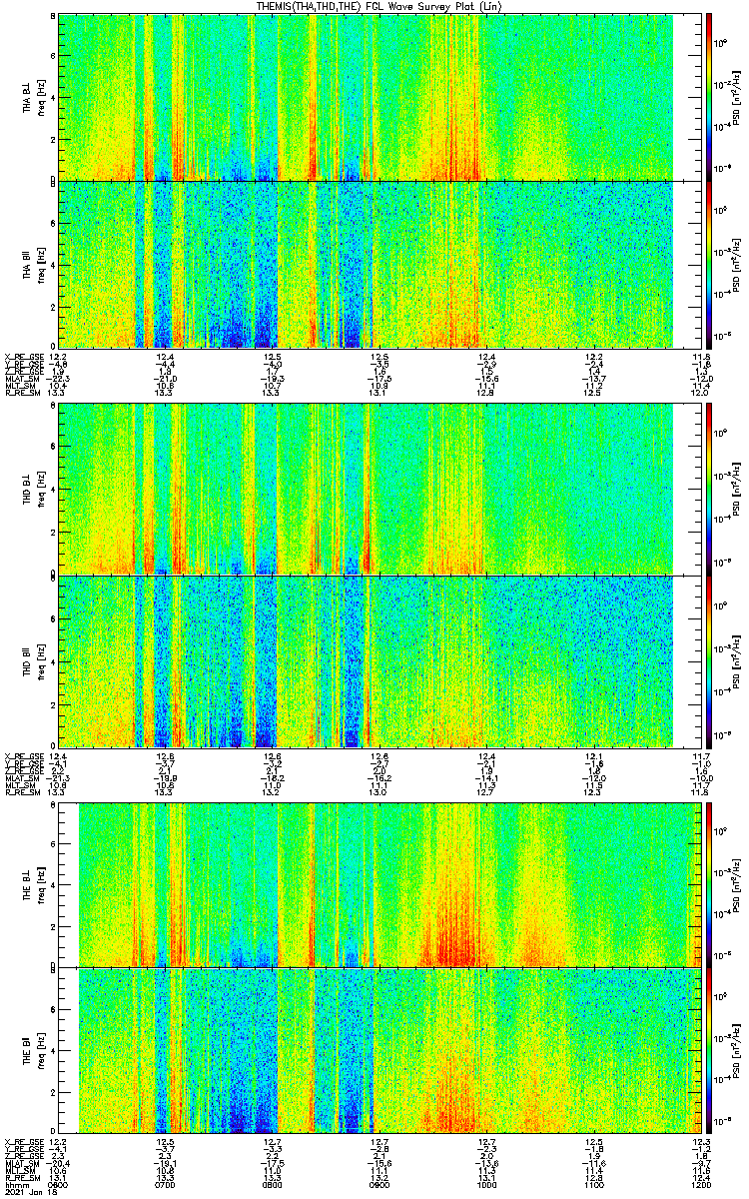This screenshot has height=1199, width=749.
Task: Click the THD B-parallel PSD color bar
Action: click(709, 660)
